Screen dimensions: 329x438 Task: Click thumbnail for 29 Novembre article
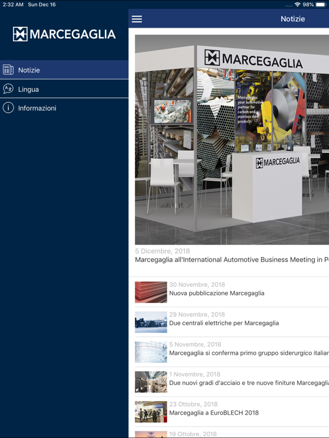151,322
